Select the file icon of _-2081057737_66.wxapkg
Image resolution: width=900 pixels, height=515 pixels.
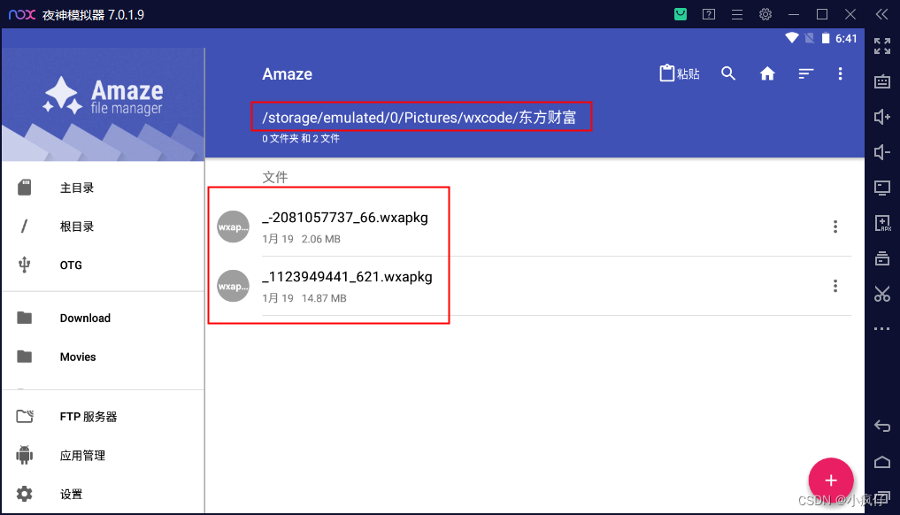233,227
